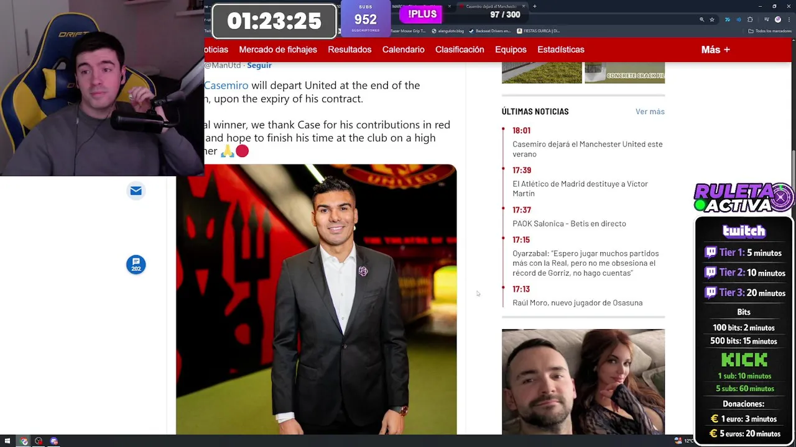The width and height of the screenshot is (796, 447).
Task: Expand the Más + navigation menu
Action: coord(715,50)
